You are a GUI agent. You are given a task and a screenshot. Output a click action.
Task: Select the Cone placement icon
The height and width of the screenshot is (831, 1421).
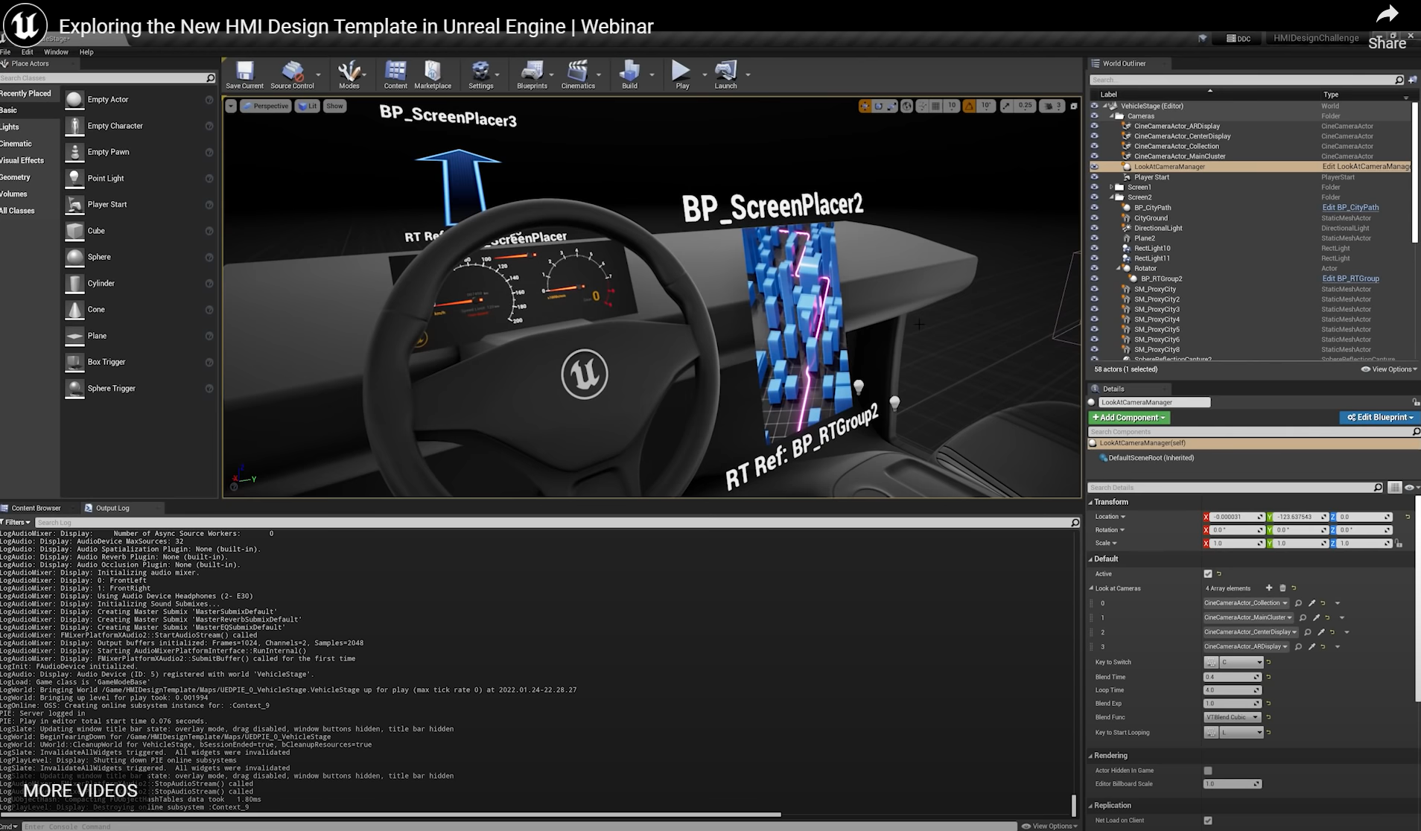pos(74,310)
